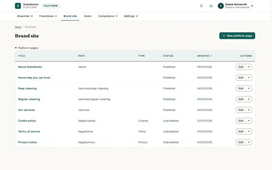Screen dimensions: 272x170
Task: Edit the Our services page
Action: pos(241,110)
